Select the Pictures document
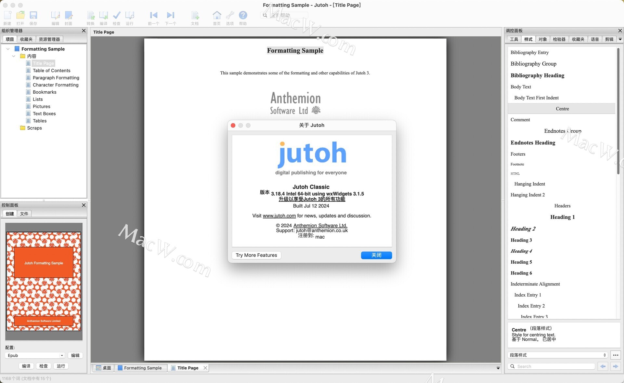Image resolution: width=624 pixels, height=383 pixels. [x=41, y=106]
